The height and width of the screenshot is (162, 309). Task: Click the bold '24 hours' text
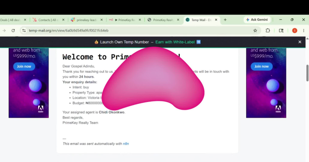pyautogui.click(x=86, y=77)
